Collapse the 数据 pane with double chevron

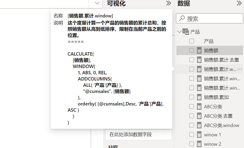[239, 3]
